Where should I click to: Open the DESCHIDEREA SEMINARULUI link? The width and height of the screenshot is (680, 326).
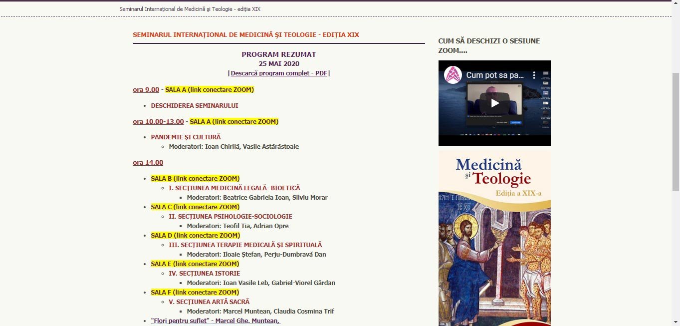(x=194, y=105)
